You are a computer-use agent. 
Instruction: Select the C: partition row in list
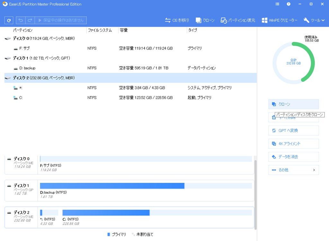(130, 98)
